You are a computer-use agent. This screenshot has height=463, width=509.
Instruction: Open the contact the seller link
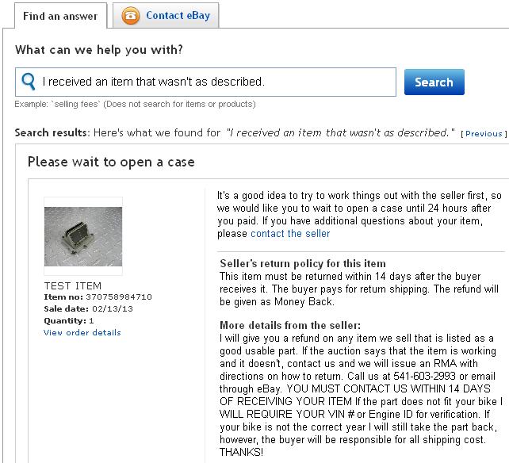290,234
